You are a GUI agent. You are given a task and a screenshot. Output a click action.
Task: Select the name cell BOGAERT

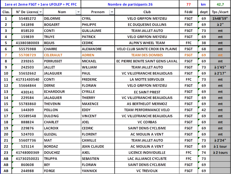pos(62,24)
